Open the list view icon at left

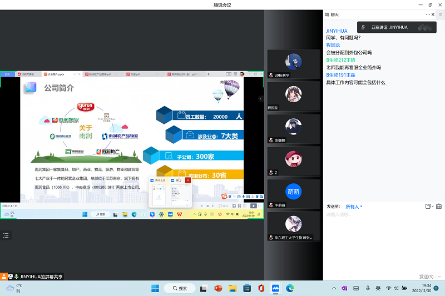tap(6, 235)
